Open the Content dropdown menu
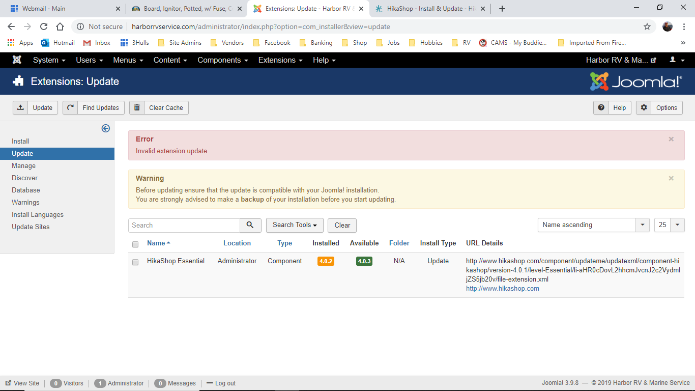695x391 pixels. (x=170, y=60)
